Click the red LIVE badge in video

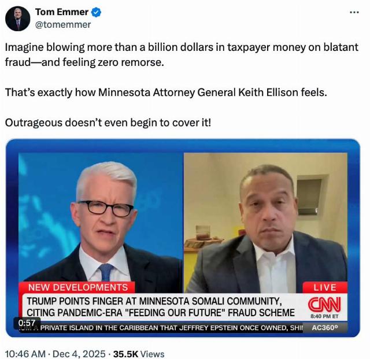[325, 287]
